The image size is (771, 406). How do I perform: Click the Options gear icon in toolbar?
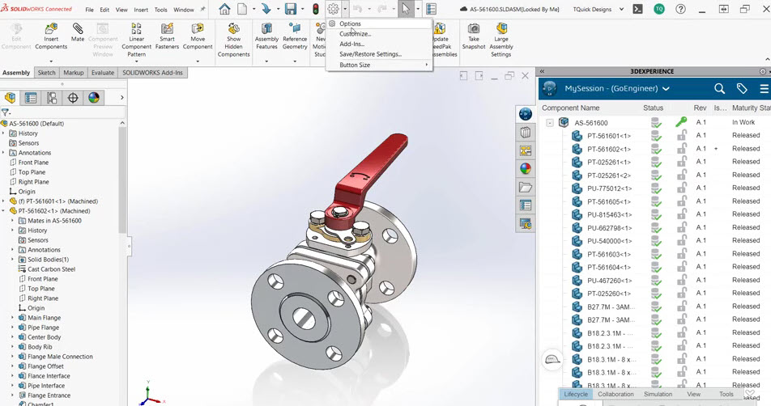(x=334, y=9)
